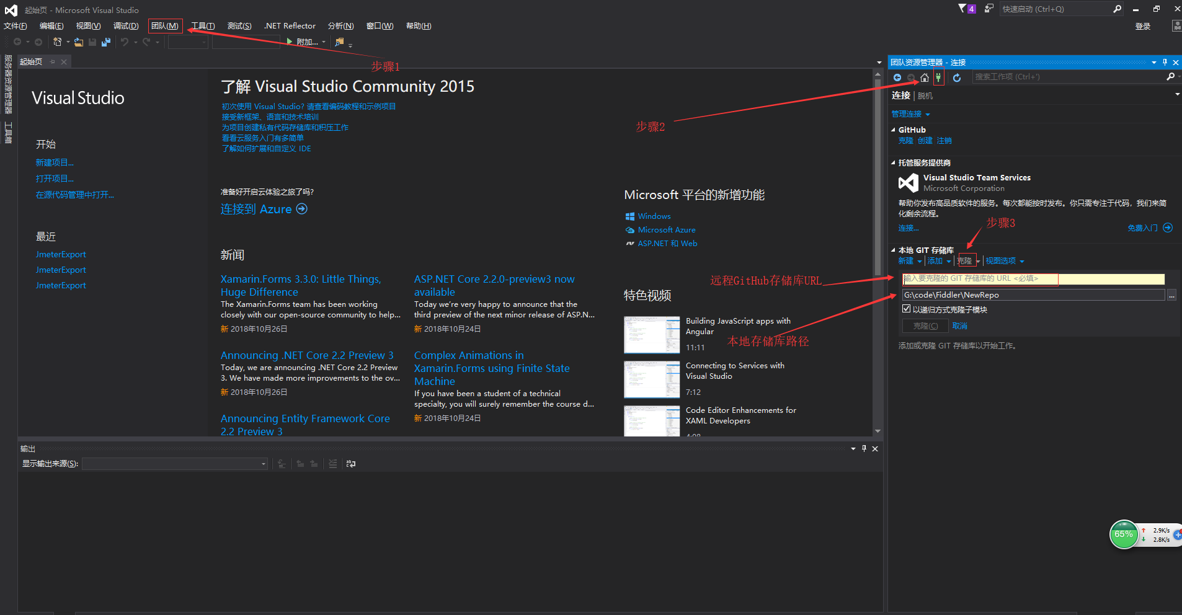Click 打开项目... link
This screenshot has width=1182, height=615.
[55, 179]
